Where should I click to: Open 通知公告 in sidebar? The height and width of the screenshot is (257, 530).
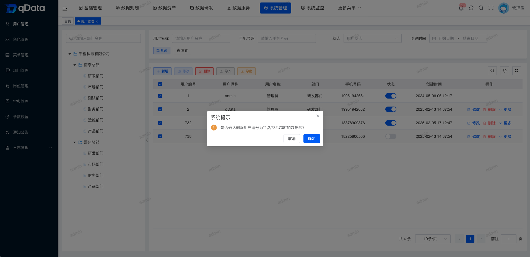point(29,132)
